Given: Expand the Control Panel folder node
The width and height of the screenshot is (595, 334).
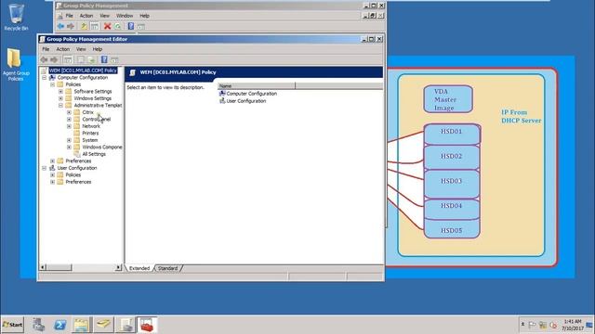Looking at the screenshot, I should 69,120.
